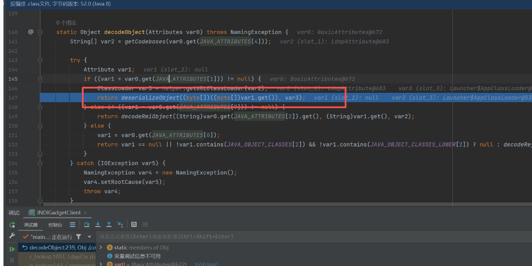Click the 变量调试信息不可用 message
This screenshot has height=266, width=532.
(137, 256)
